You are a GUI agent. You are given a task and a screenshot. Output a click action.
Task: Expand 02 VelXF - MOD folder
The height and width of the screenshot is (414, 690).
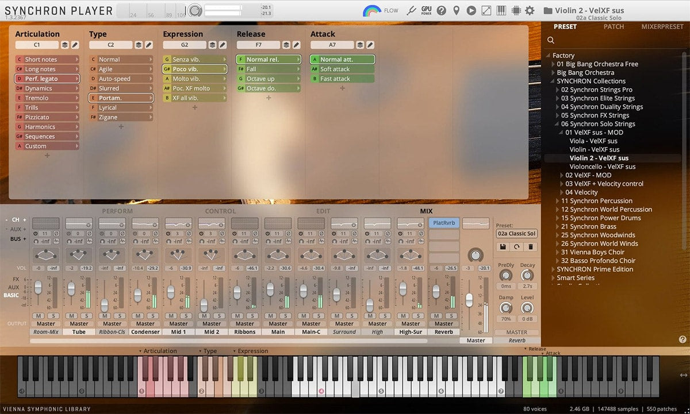click(x=562, y=175)
